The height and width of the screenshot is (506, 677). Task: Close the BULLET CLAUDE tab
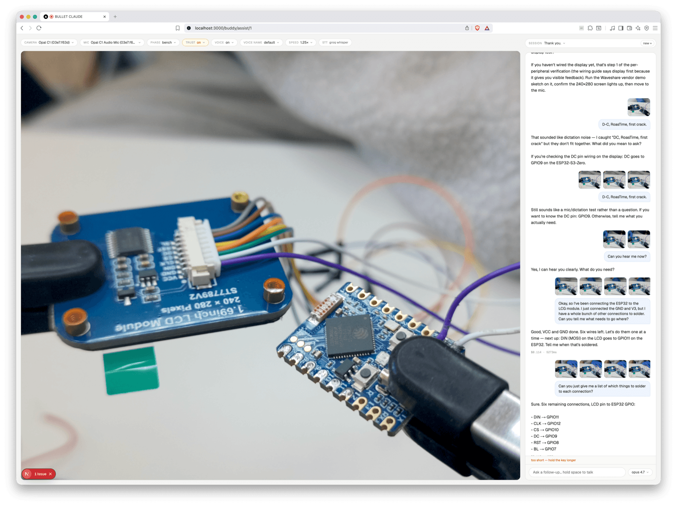[x=105, y=16]
